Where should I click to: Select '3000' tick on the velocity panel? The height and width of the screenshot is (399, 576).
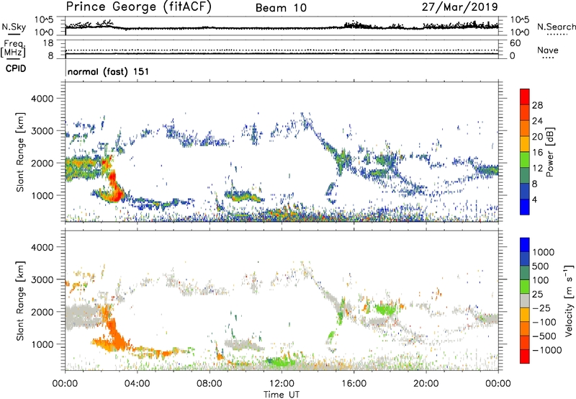[x=42, y=279]
